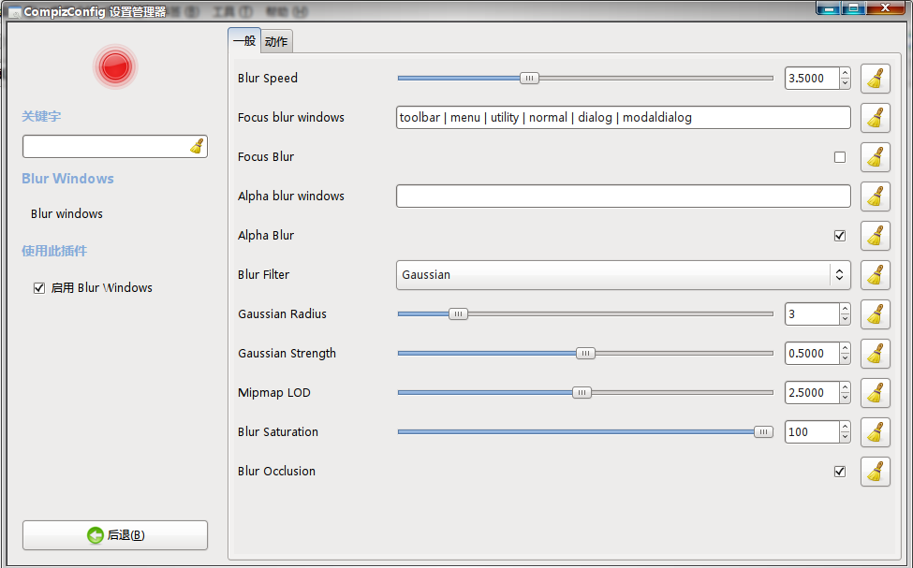The height and width of the screenshot is (568, 913).
Task: Decrease Mipmap LOD with the down arrow
Action: tap(845, 398)
